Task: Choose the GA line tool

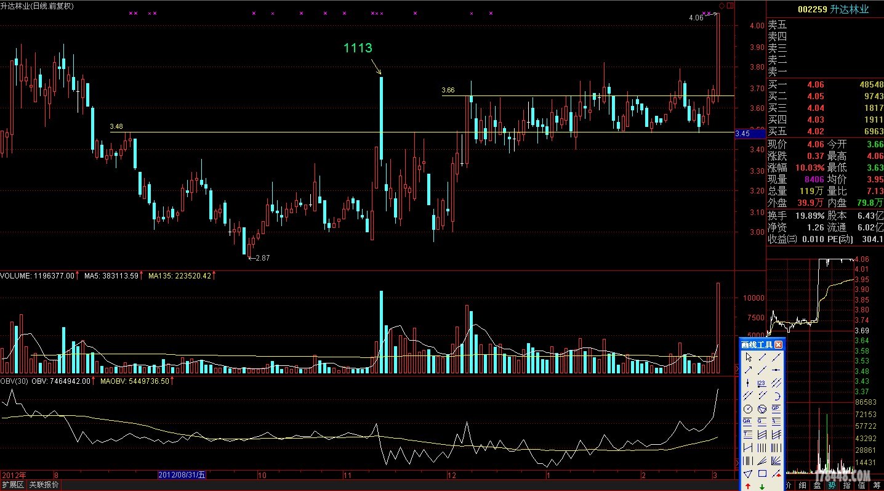Action: (x=748, y=421)
